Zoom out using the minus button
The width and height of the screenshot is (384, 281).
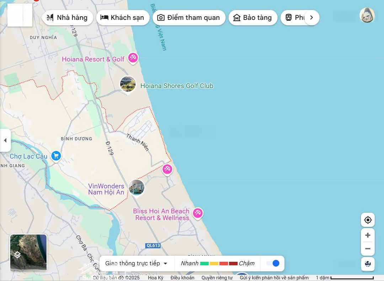[x=368, y=249]
